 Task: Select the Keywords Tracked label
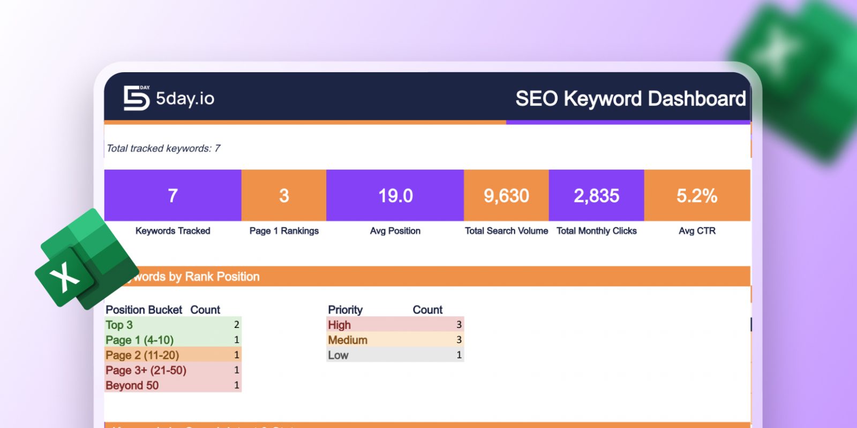pos(173,231)
